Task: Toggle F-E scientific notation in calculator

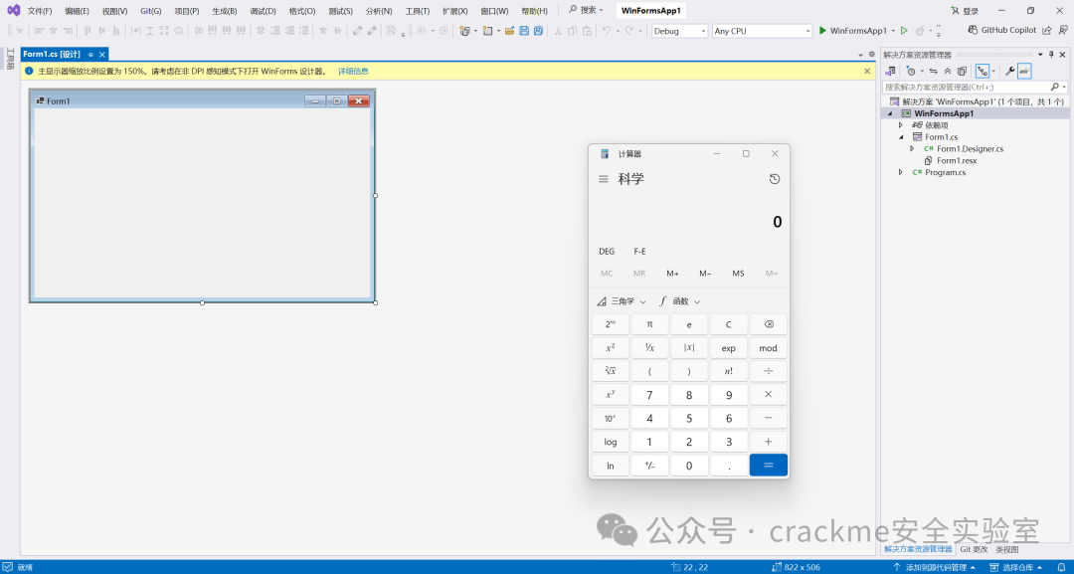Action: [x=639, y=252]
